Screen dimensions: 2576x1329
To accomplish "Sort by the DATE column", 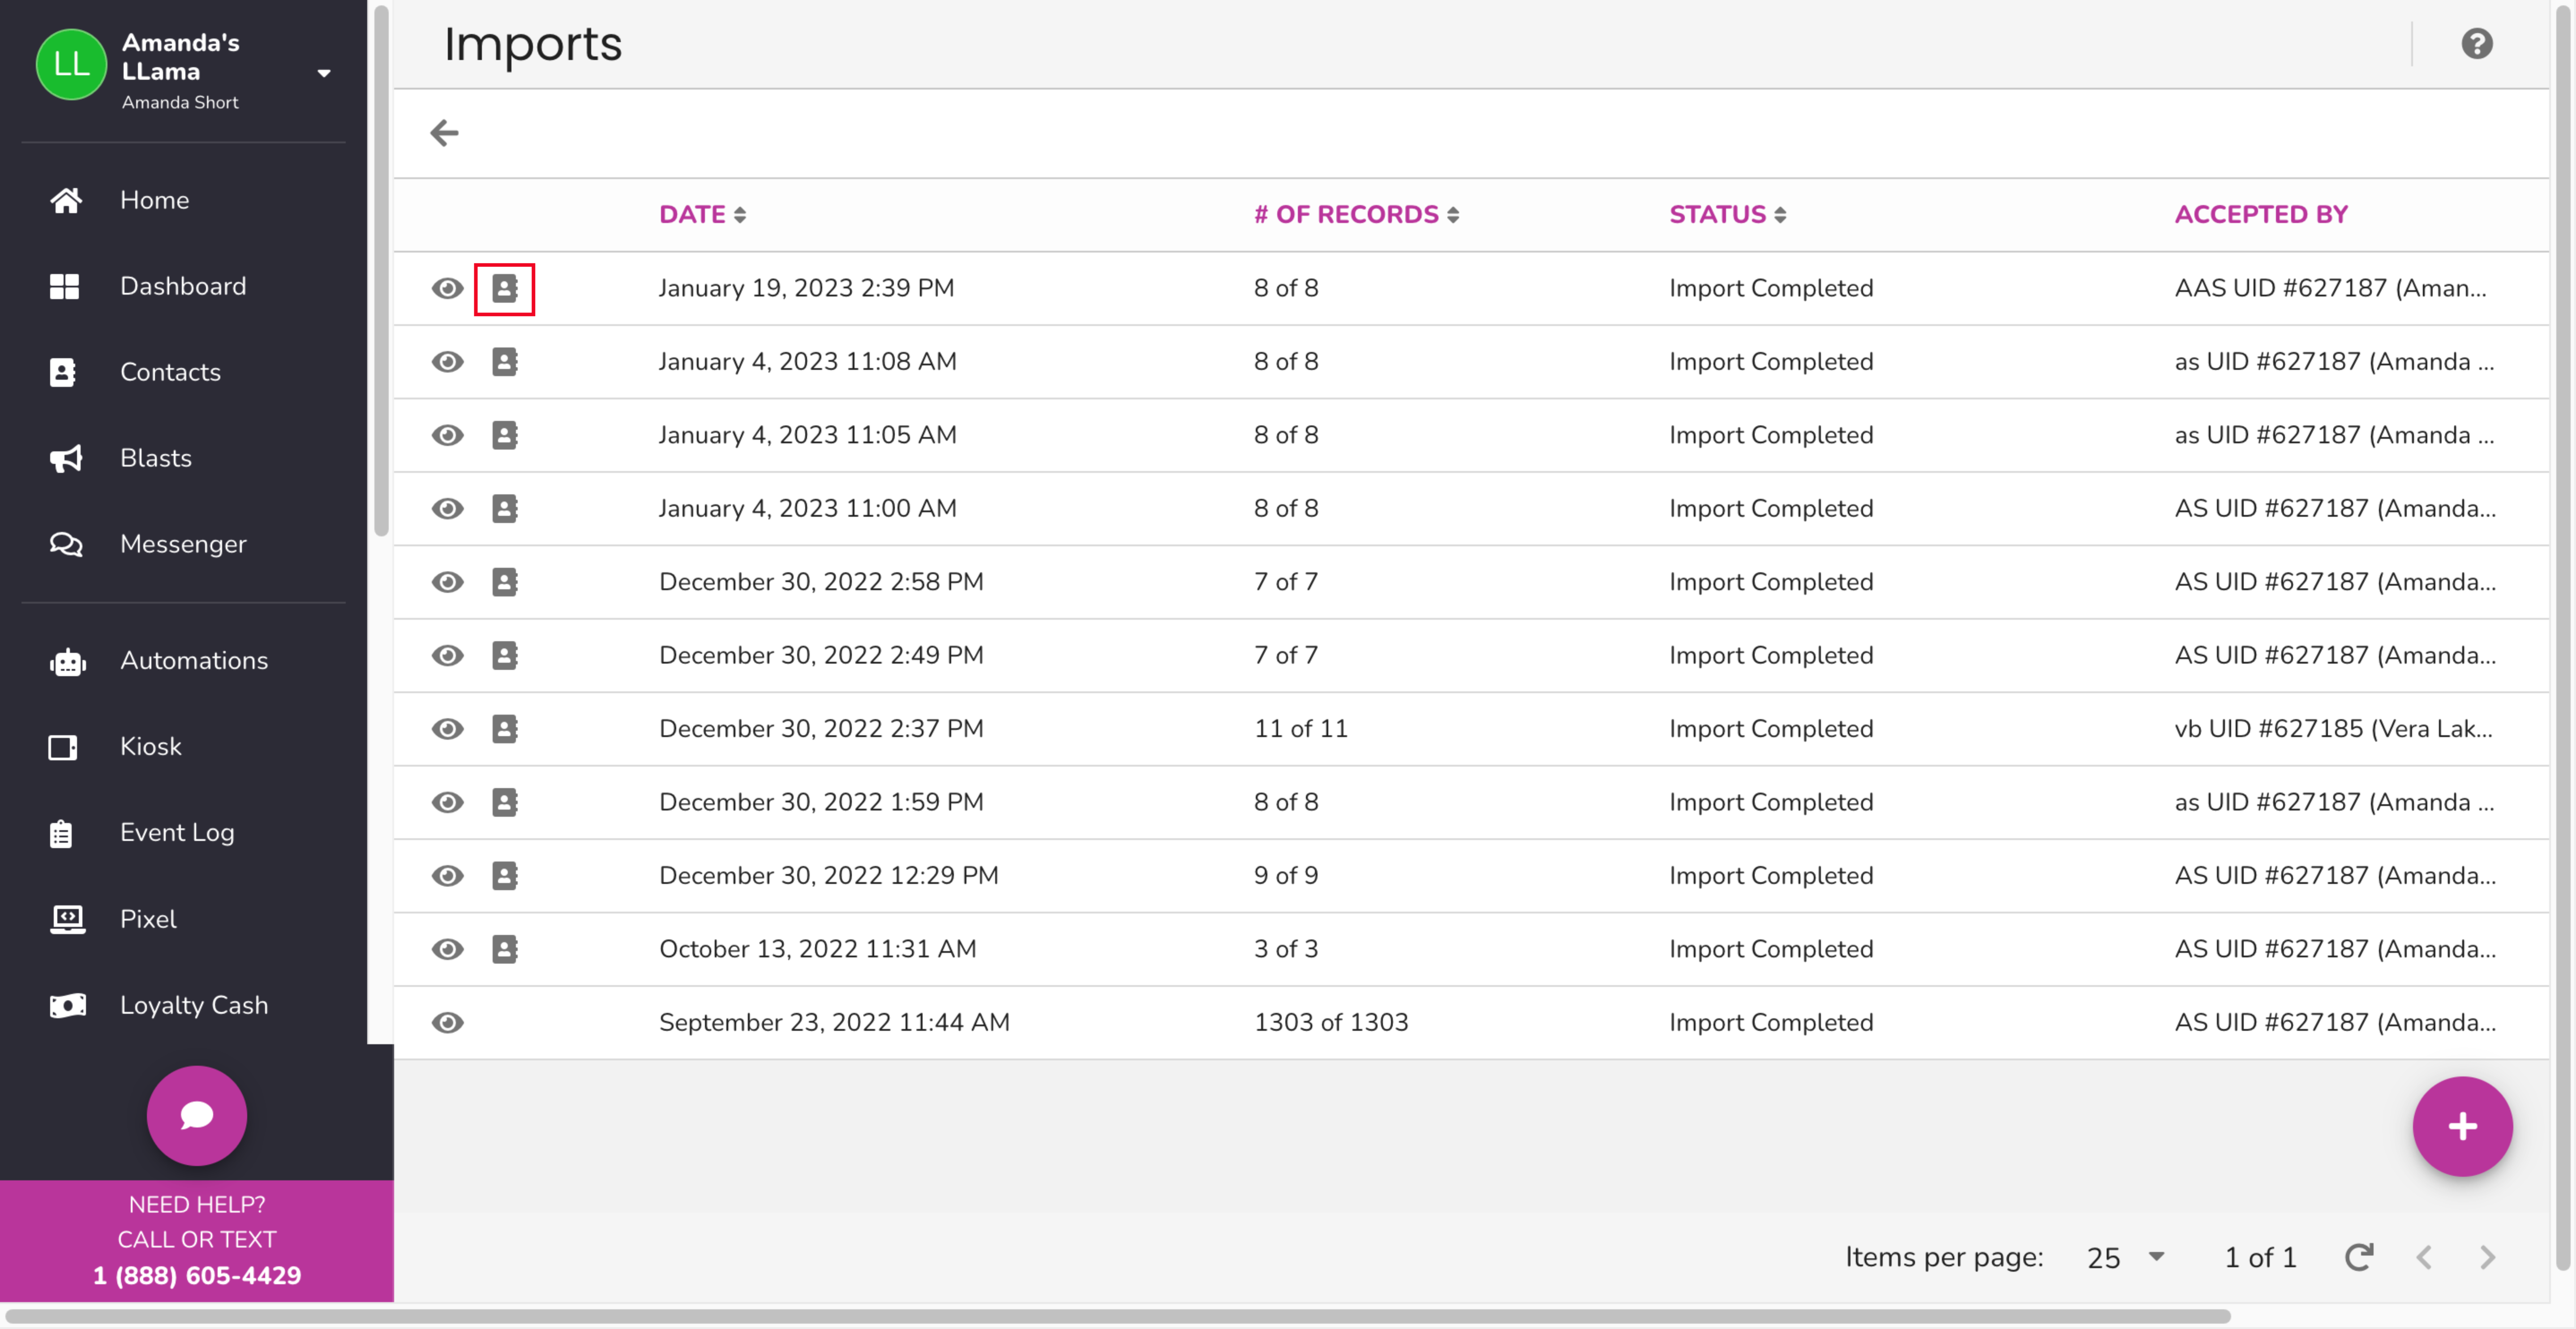I will pyautogui.click(x=702, y=214).
